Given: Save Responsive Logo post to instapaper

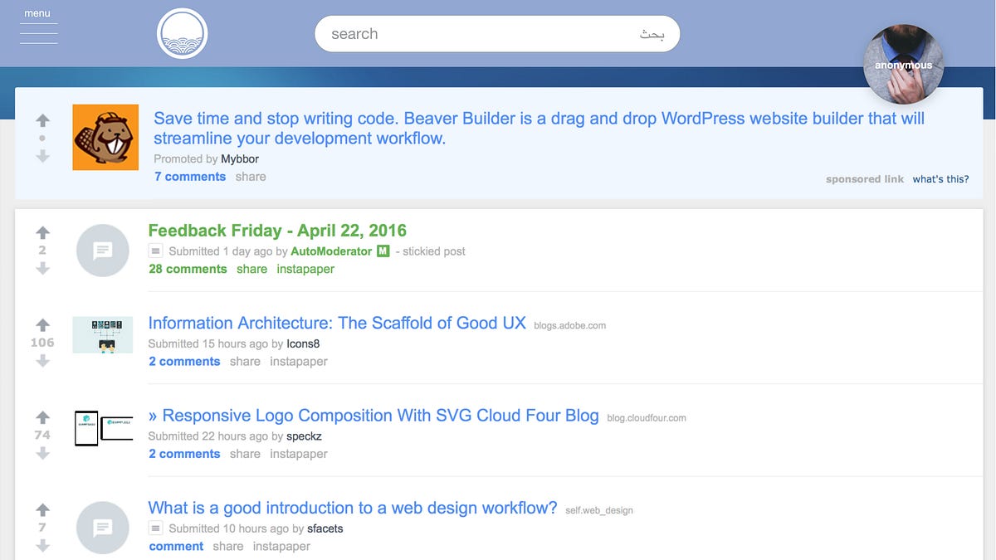Looking at the screenshot, I should 299,454.
